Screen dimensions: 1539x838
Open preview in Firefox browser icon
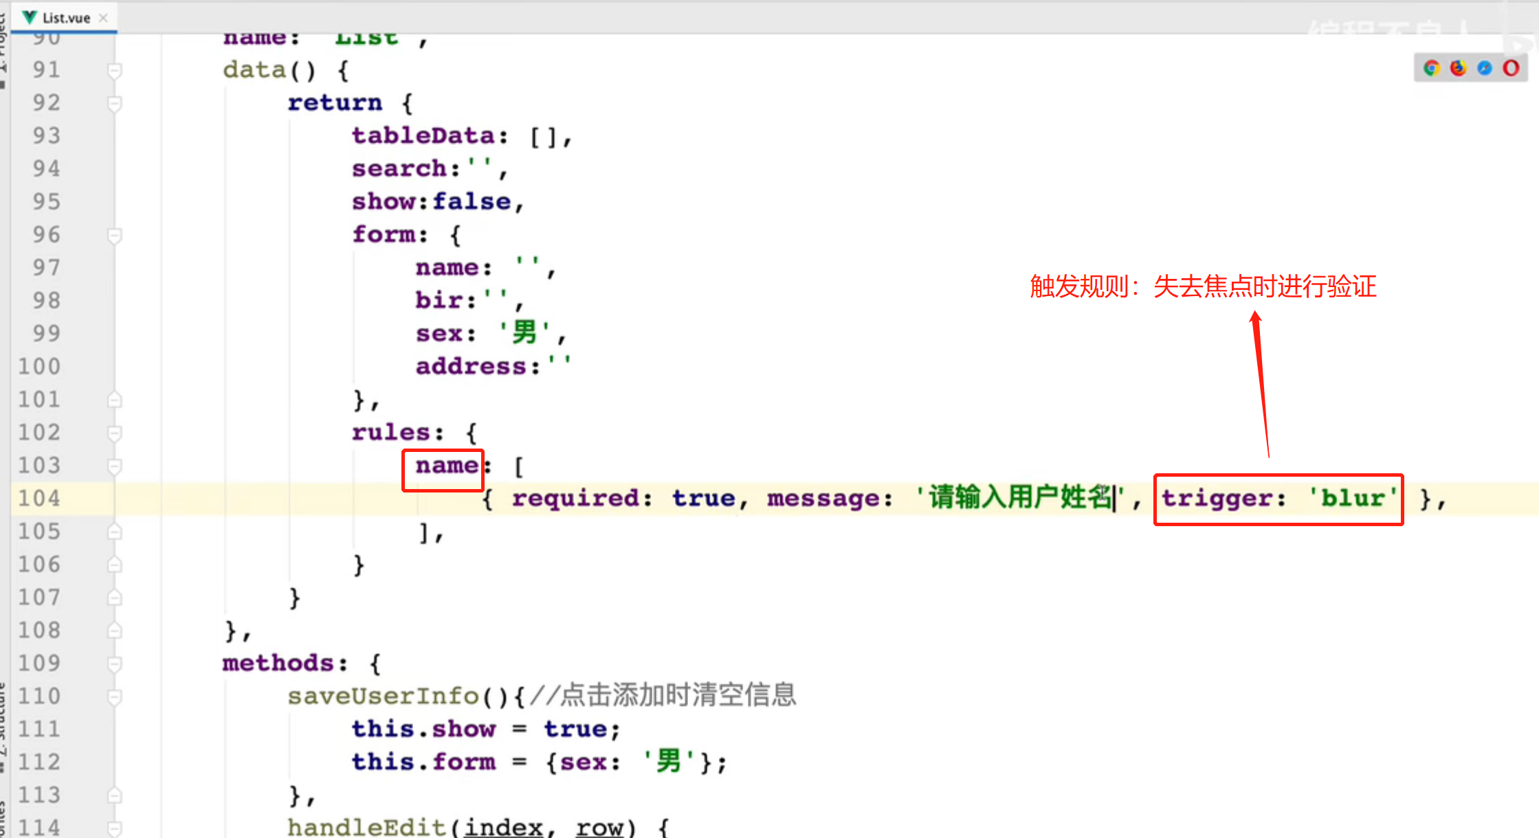[x=1458, y=68]
